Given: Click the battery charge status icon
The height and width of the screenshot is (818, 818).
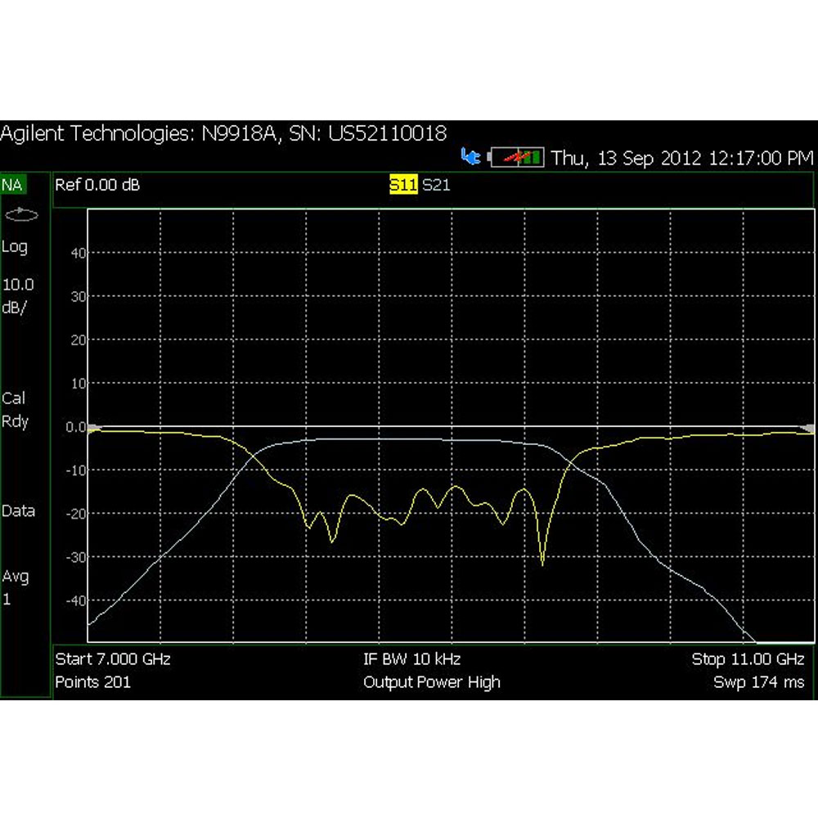Looking at the screenshot, I should click(x=516, y=157).
